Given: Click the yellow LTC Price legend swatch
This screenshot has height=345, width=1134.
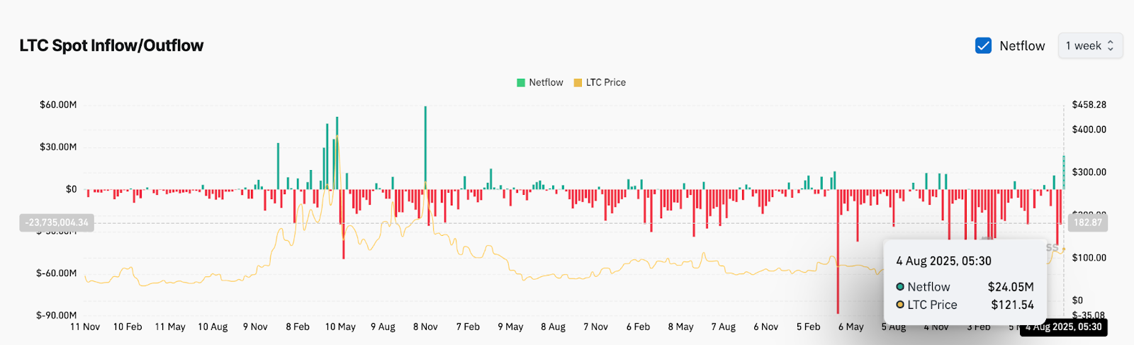Looking at the screenshot, I should [578, 82].
